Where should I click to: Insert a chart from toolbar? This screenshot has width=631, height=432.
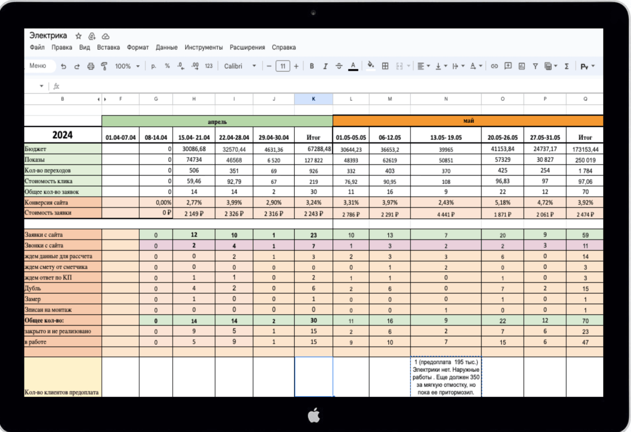(x=521, y=66)
